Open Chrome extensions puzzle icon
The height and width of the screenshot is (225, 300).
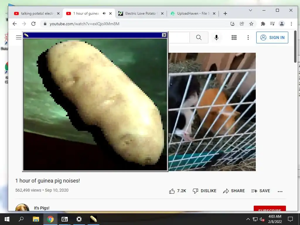point(263,24)
